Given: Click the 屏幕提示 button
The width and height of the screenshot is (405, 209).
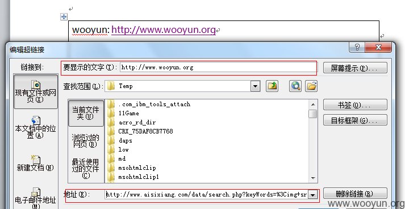Looking at the screenshot, I should coord(355,68).
